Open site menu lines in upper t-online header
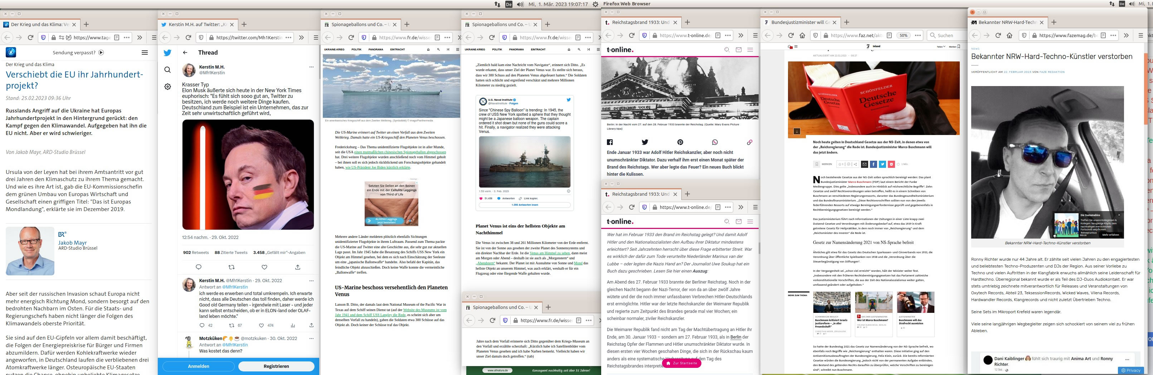 point(750,50)
